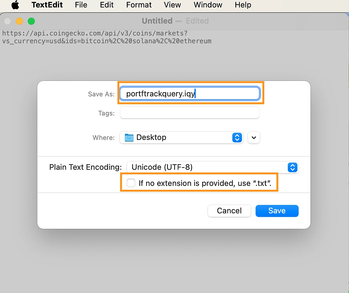Screen dimensions: 349x293
Task: Open the Where location dropdown showing Desktop
Action: (181, 137)
